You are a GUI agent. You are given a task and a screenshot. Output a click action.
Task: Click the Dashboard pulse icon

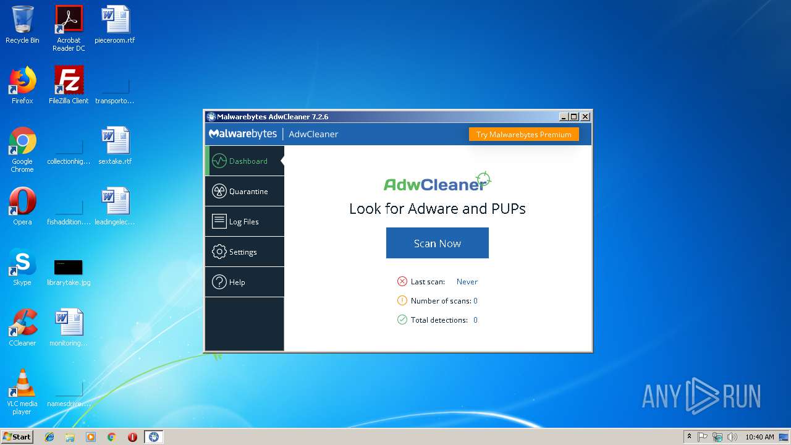coord(219,161)
